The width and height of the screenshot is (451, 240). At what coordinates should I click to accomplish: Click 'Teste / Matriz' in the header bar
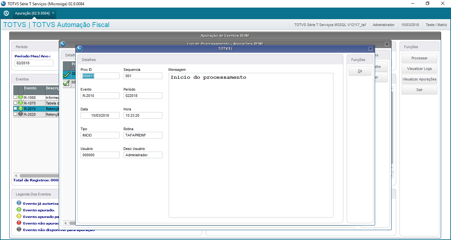pos(436,25)
